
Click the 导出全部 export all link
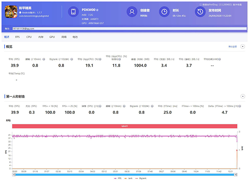click(x=233, y=47)
